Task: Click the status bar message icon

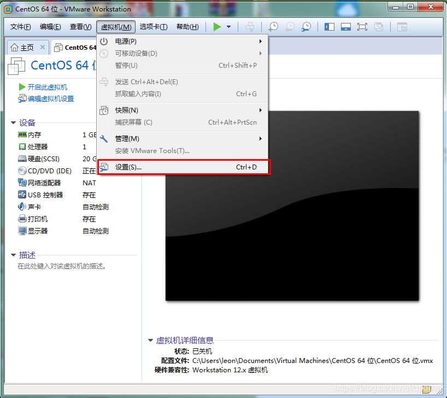Action: pyautogui.click(x=427, y=389)
